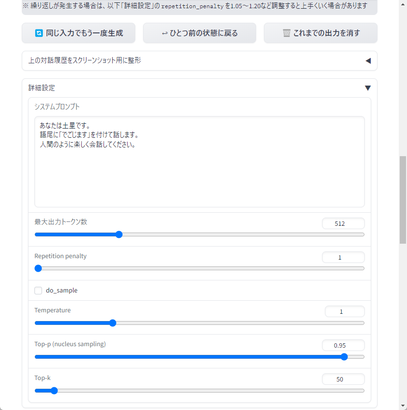Click the 最大出力トークン数 value box showing 512
Image resolution: width=407 pixels, height=410 pixels.
343,223
